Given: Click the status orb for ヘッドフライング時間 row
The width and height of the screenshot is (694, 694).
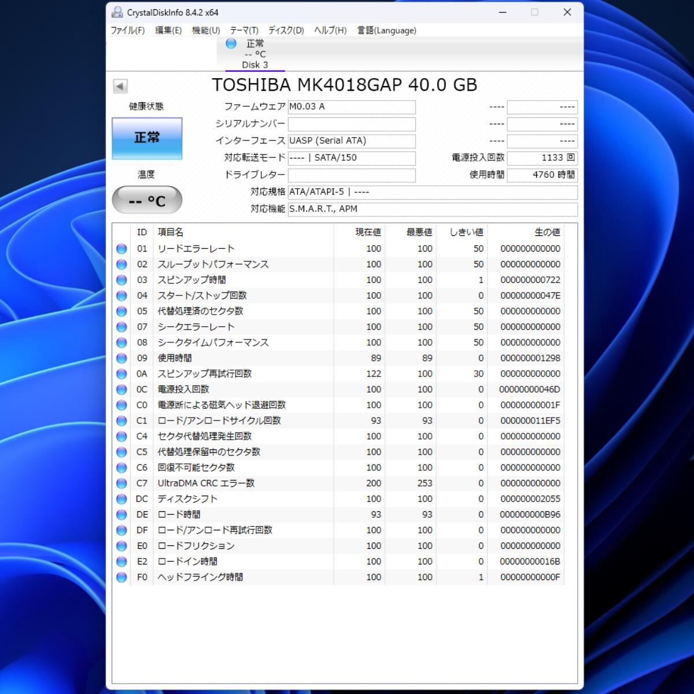Looking at the screenshot, I should 121,577.
